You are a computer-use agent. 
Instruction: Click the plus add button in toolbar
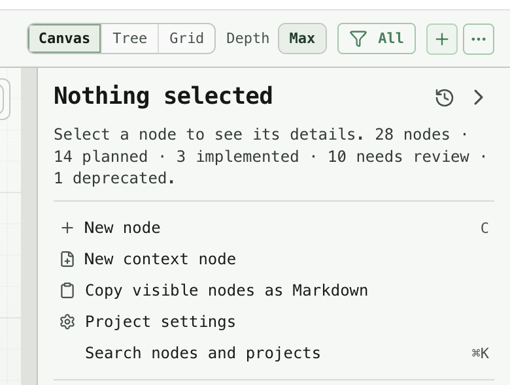[x=442, y=39]
